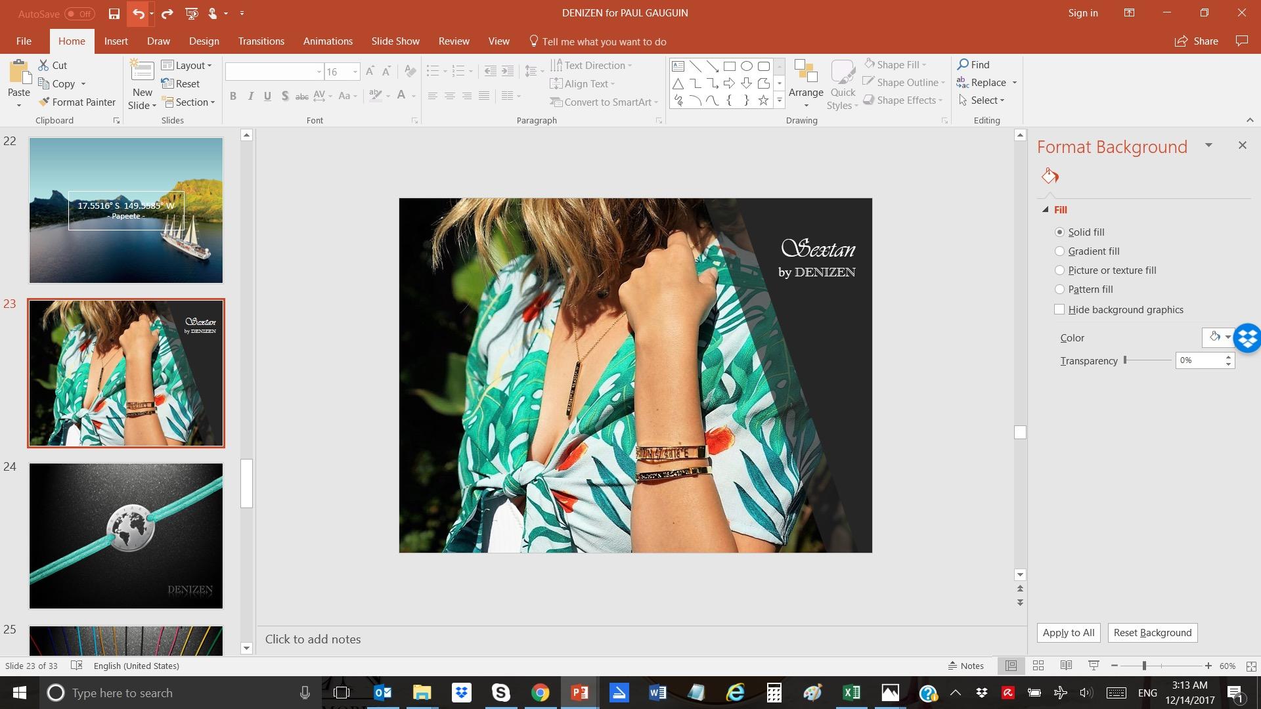
Task: Click the Apply to All button
Action: coord(1069,632)
